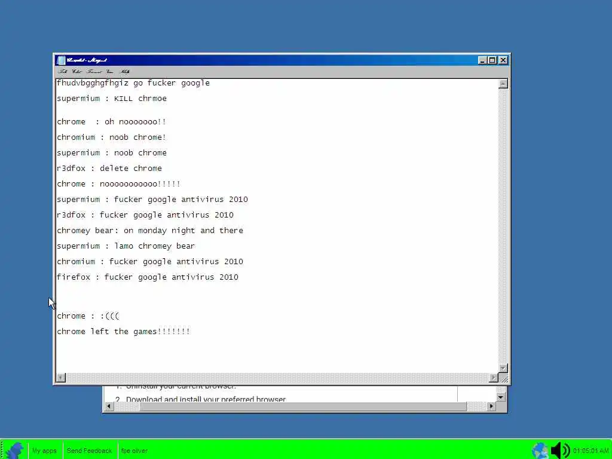The width and height of the screenshot is (612, 459).
Task: Click line 'chrome : :((('
Action: click(88, 316)
